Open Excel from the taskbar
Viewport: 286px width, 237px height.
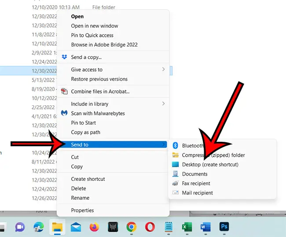click(187, 227)
